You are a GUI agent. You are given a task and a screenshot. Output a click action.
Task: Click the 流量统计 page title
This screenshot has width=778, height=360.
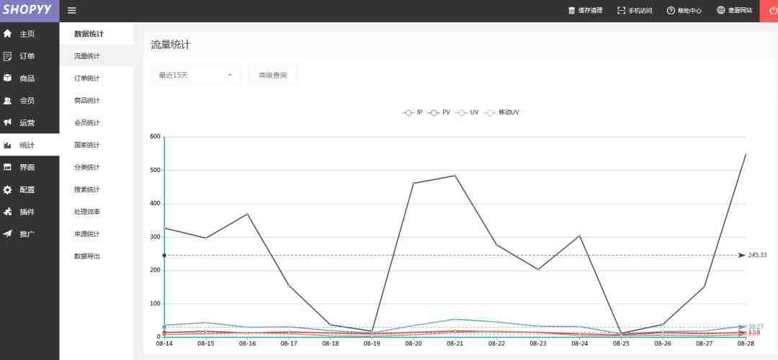(170, 45)
